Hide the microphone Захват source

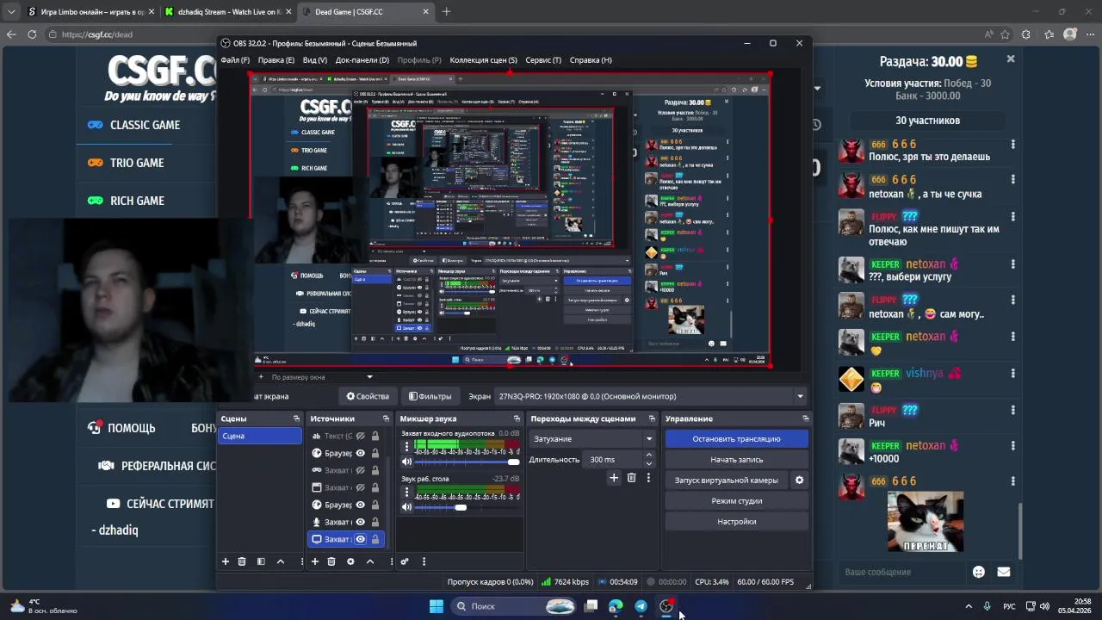coord(361,522)
